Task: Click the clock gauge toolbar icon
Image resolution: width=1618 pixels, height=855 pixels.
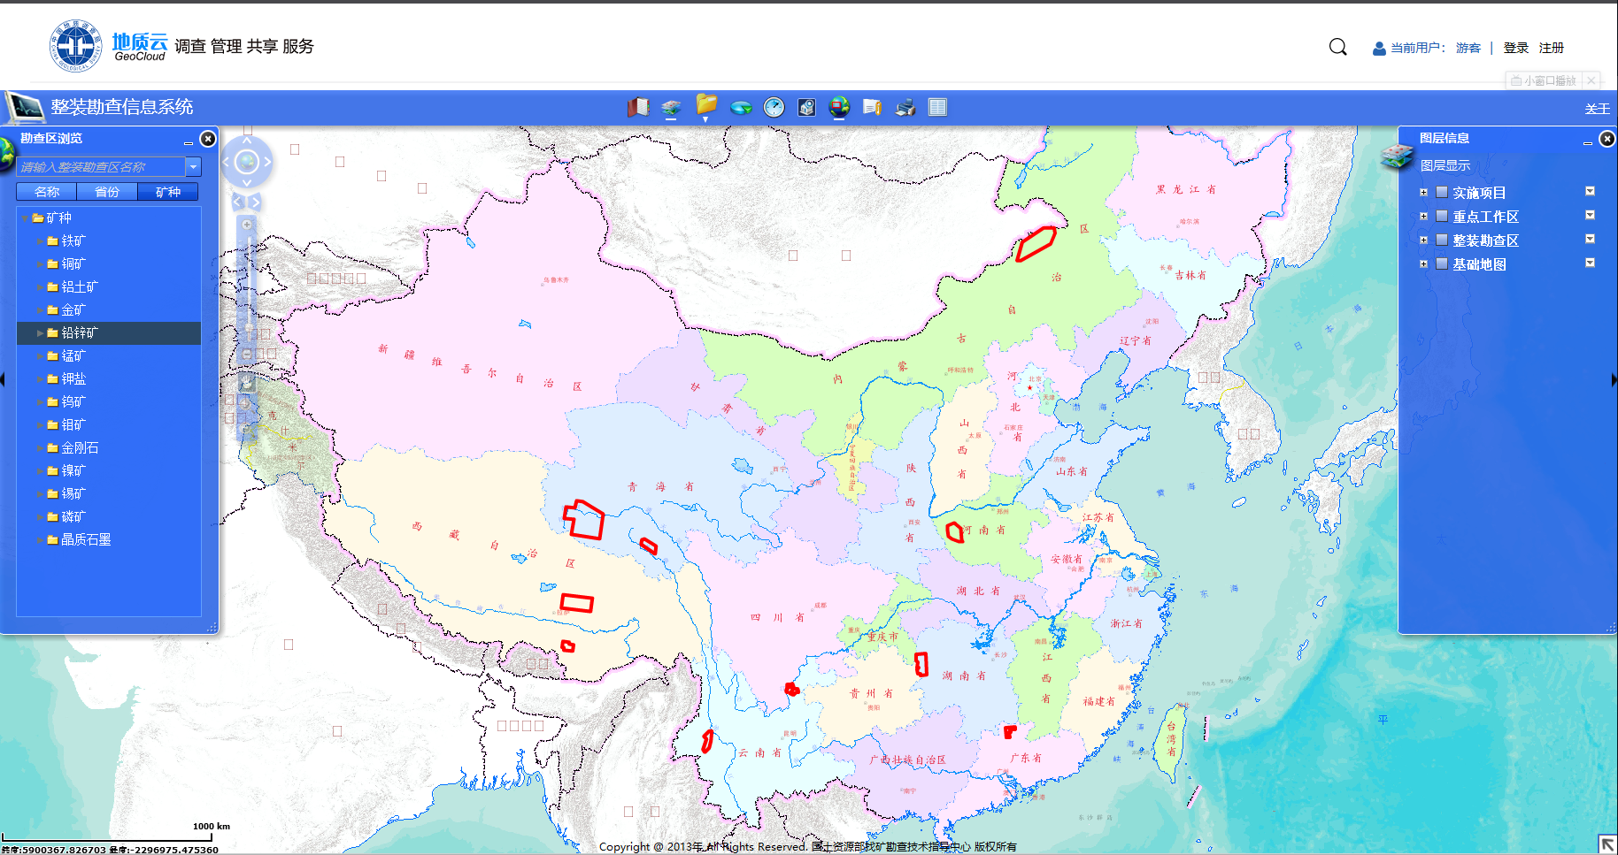Action: (774, 107)
